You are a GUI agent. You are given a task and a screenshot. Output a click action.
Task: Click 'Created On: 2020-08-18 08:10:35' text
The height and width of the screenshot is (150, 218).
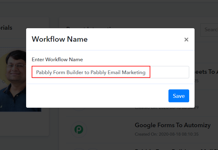167,134
